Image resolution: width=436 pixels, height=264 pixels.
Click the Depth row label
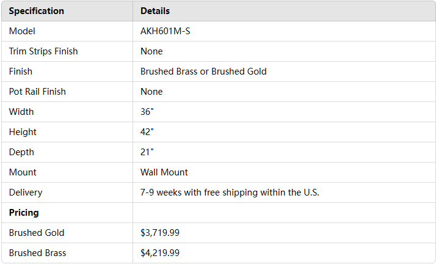pyautogui.click(x=21, y=152)
